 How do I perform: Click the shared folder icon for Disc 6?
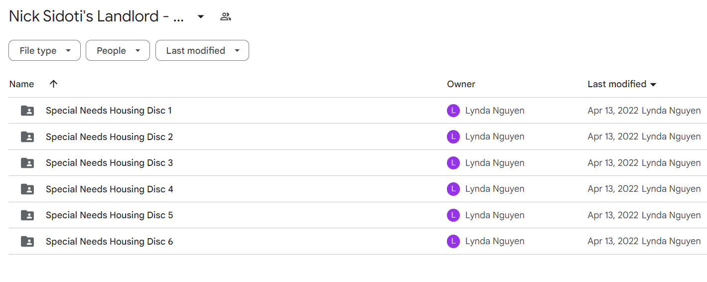pyautogui.click(x=27, y=242)
